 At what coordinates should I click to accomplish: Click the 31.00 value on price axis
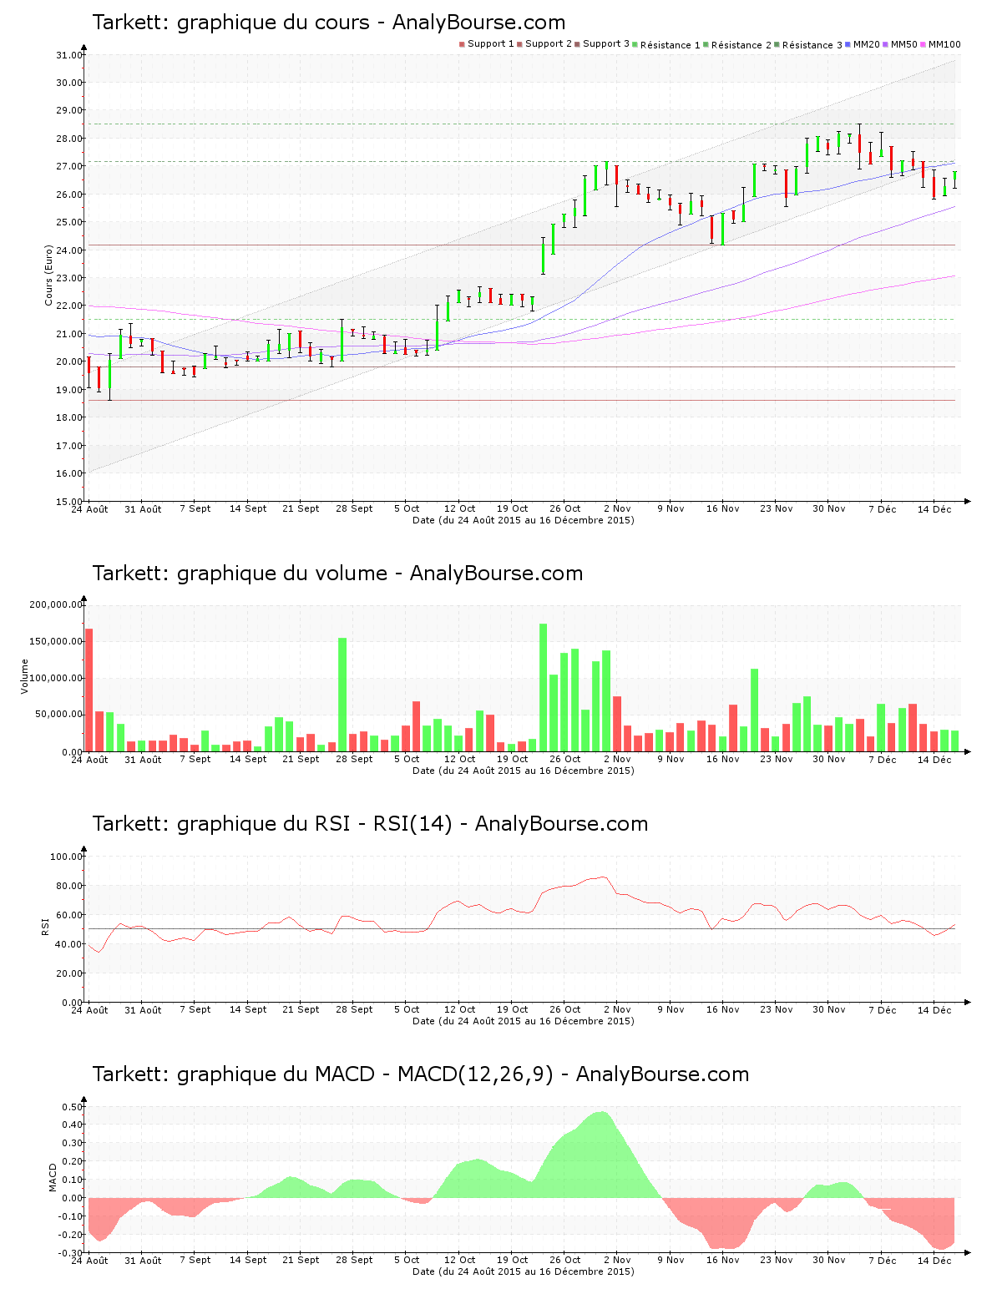point(68,55)
